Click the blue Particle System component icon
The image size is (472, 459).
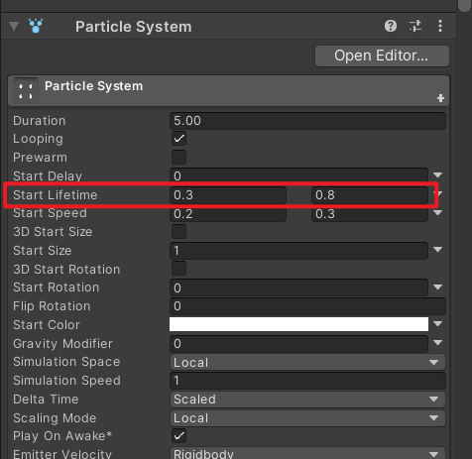[x=36, y=26]
